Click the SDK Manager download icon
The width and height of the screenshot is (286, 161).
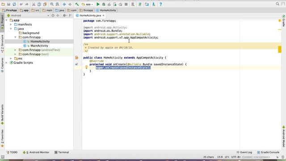click(x=154, y=4)
